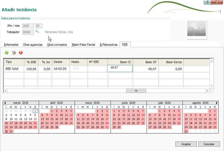Switch to the B.Retroactivas tab

tap(109, 45)
